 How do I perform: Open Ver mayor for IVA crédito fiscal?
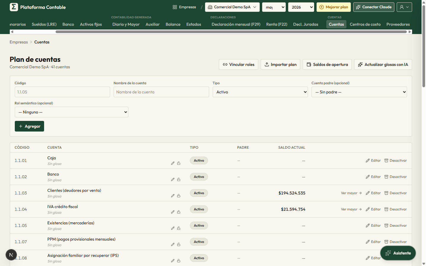pyautogui.click(x=351, y=209)
